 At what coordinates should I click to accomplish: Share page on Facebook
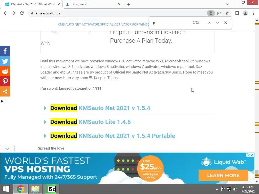5,51
